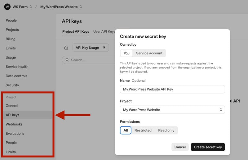This screenshot has height=160, width=248.
Task: Choose Read only permissions
Action: pos(166,130)
